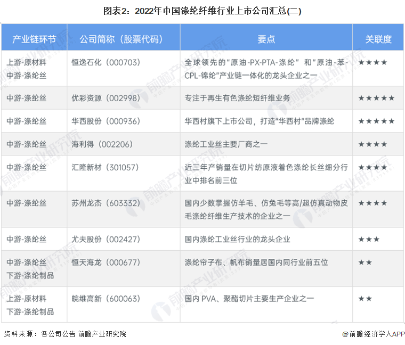Click the three-star rating for 尤夫股份

[x=369, y=239]
